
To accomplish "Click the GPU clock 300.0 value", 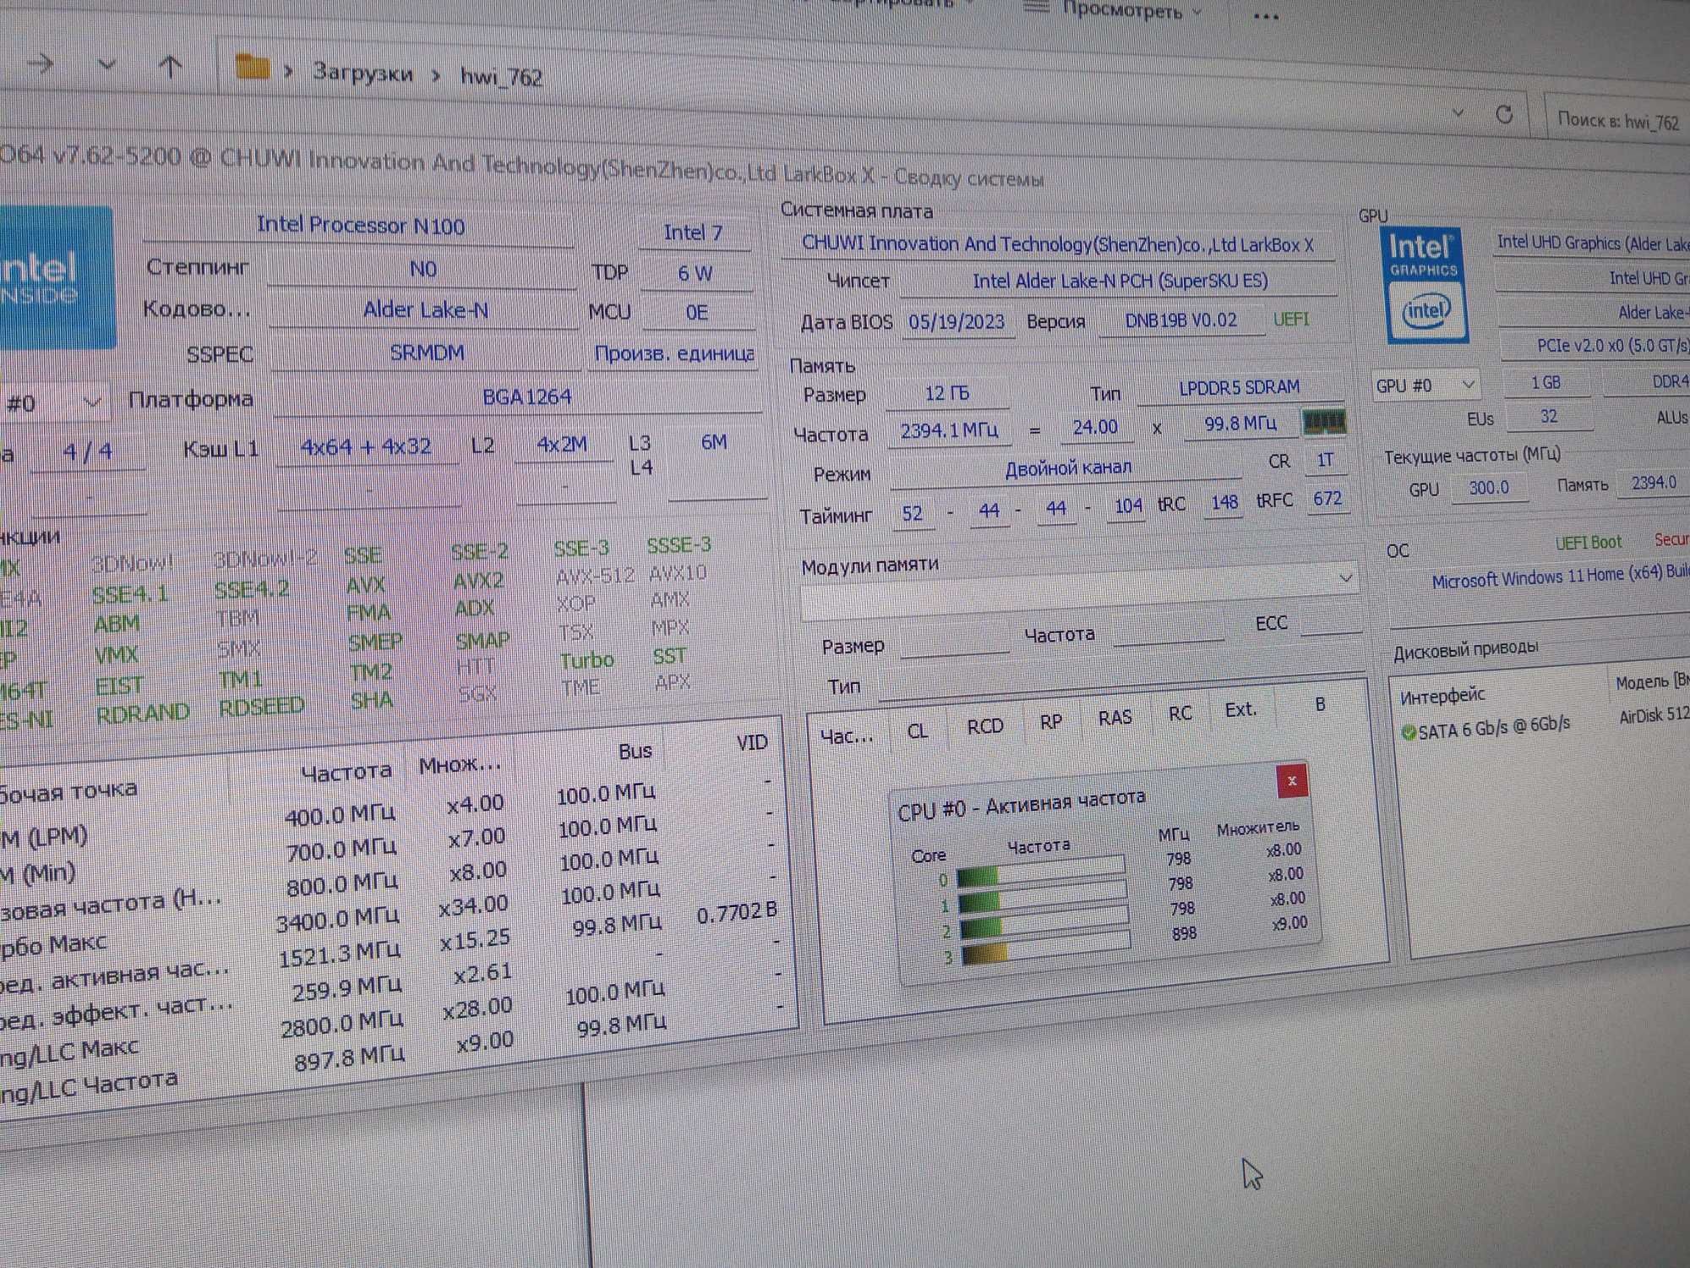I will click(1489, 488).
